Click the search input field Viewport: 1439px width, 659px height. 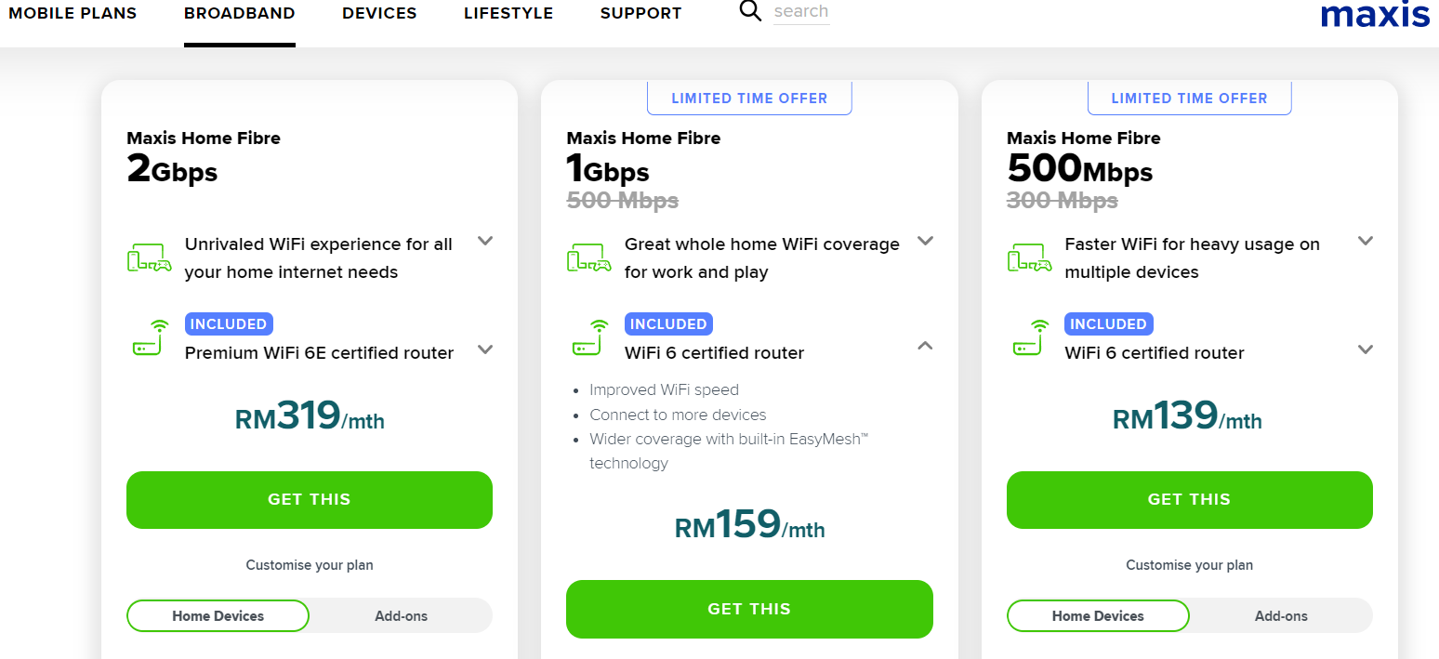pos(801,12)
